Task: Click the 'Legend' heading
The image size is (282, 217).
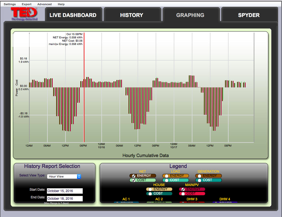Action: [178, 166]
